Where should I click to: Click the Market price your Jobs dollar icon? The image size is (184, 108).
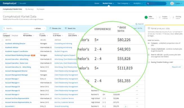pyautogui.click(x=149, y=28)
